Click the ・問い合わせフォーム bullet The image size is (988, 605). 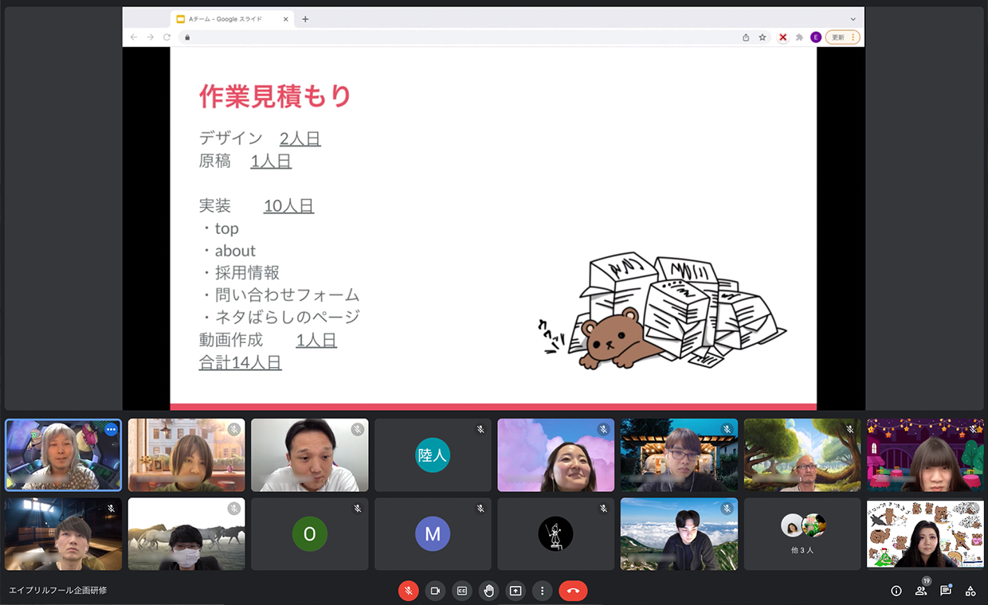[280, 295]
